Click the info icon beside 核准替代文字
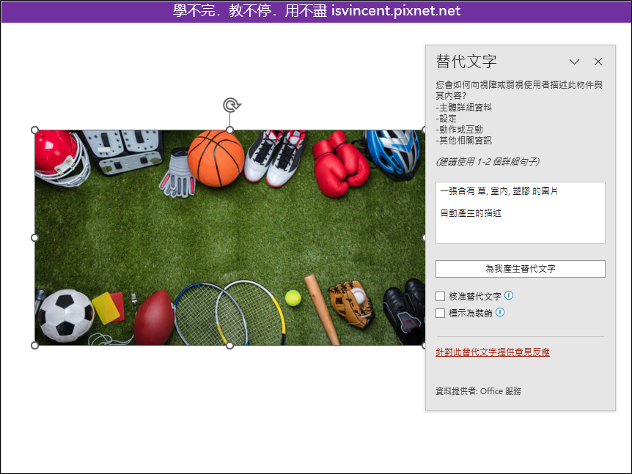632x474 pixels. tap(509, 295)
